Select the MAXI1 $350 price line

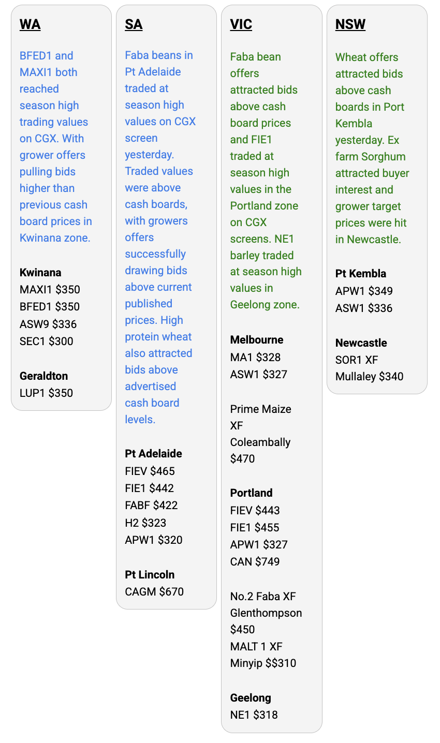(x=50, y=289)
